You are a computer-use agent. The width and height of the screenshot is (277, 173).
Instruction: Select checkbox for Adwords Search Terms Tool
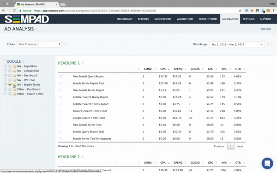(61, 111)
